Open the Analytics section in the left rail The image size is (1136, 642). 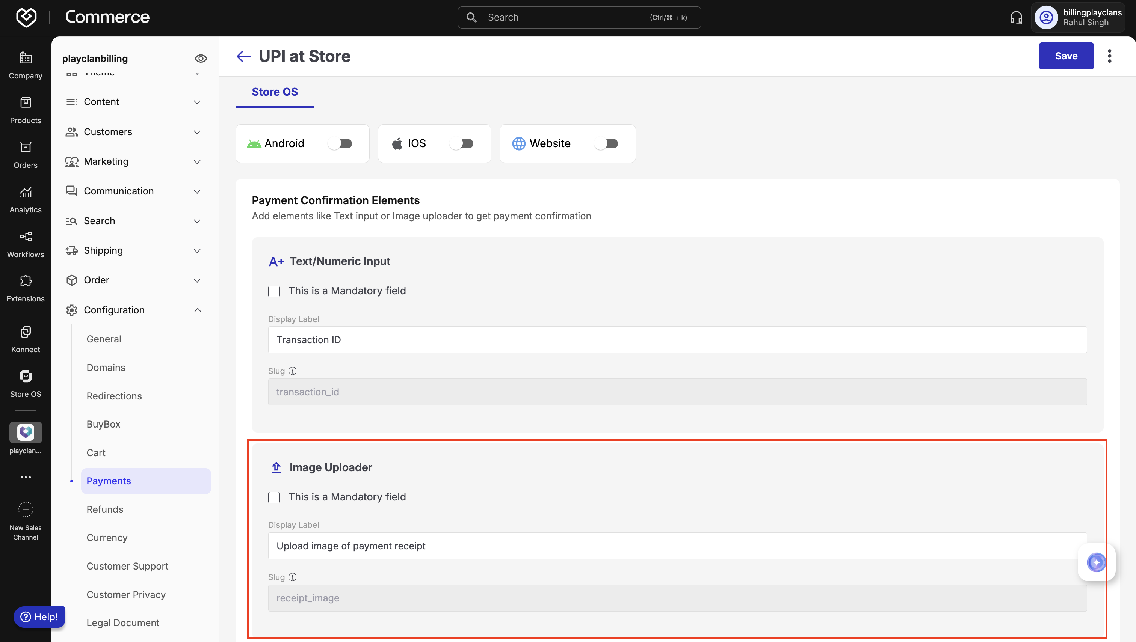pos(26,199)
